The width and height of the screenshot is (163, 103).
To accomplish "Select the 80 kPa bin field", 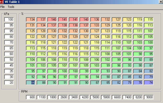I will point(9,37).
